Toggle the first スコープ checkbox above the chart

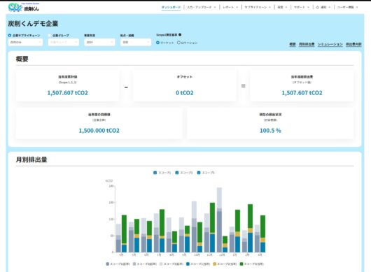155,173
